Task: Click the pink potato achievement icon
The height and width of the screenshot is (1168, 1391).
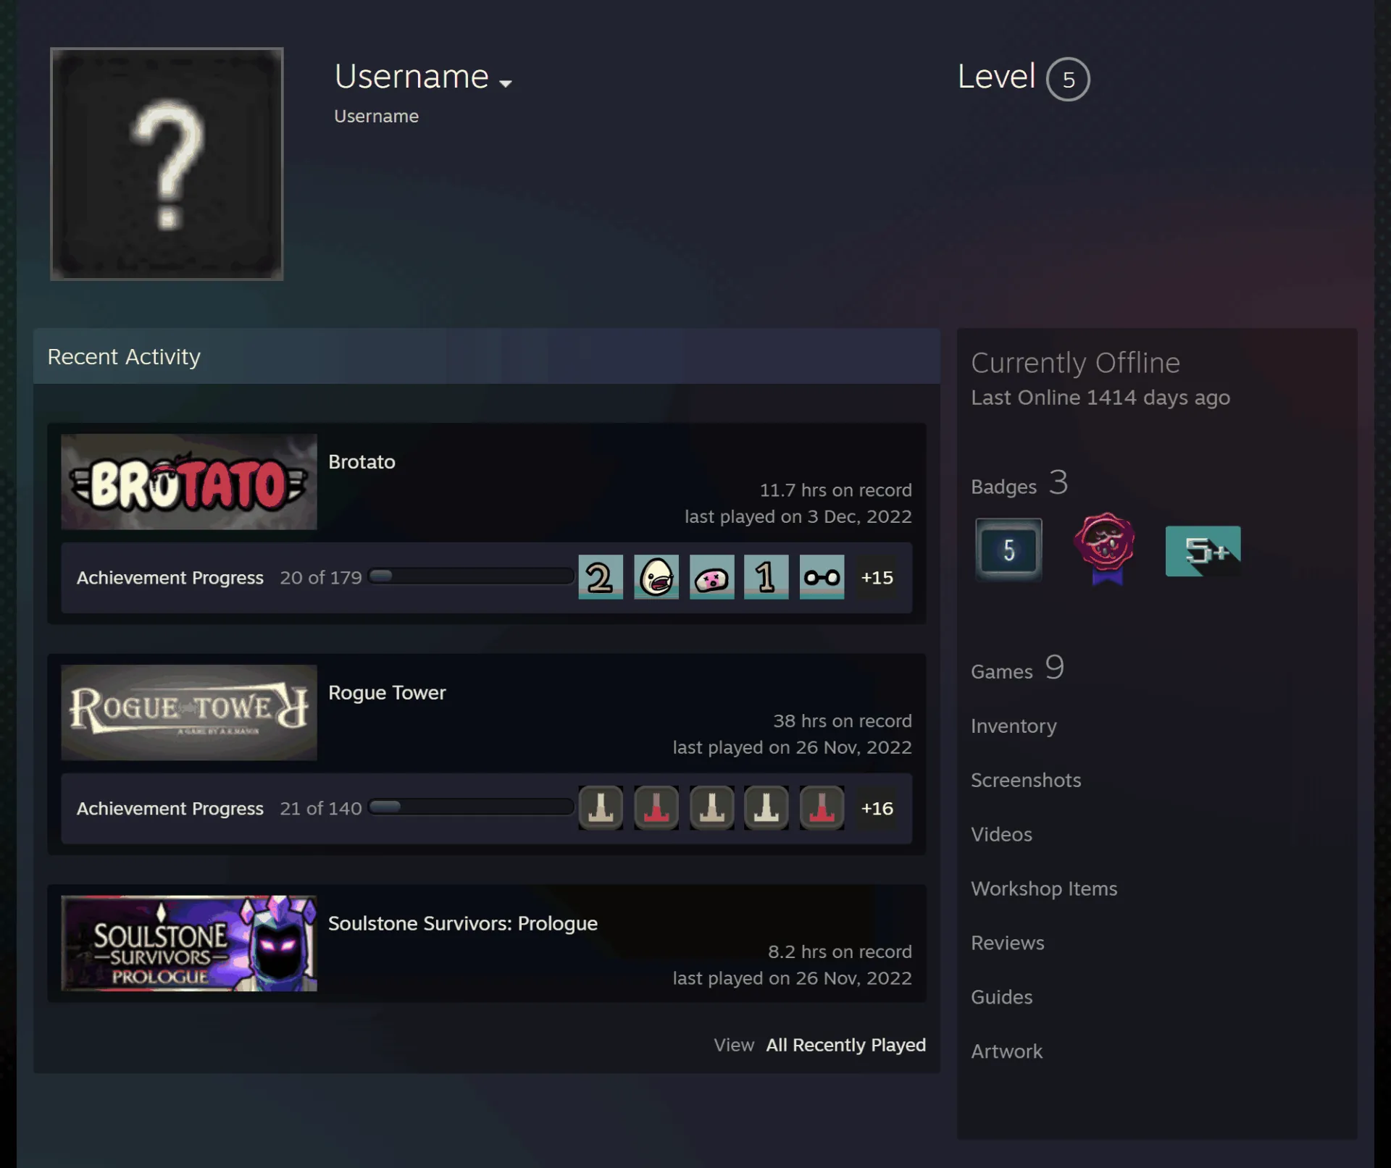Action: click(711, 577)
